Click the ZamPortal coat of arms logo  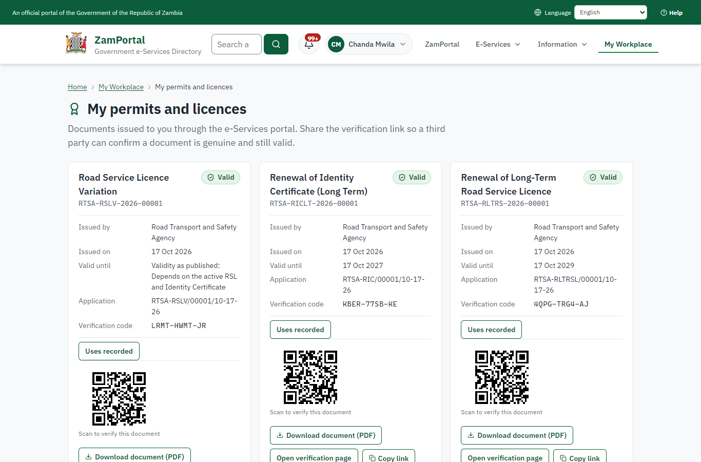click(x=76, y=44)
